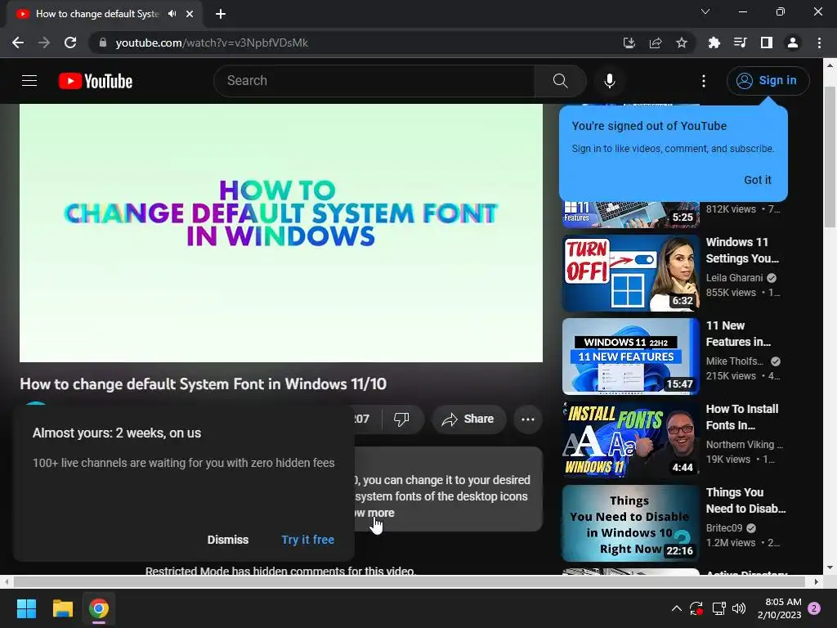
Task: Bookmark this tab with the star icon
Action: coord(682,43)
